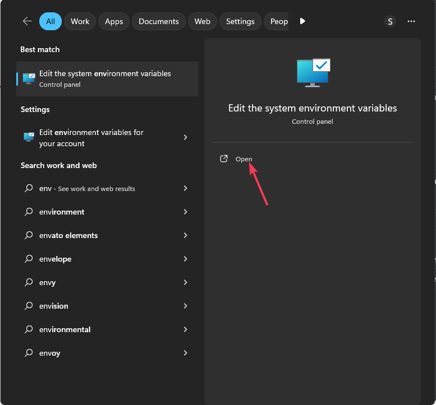Image resolution: width=436 pixels, height=405 pixels.
Task: Open Edit environment variables for your account
Action: (107, 138)
